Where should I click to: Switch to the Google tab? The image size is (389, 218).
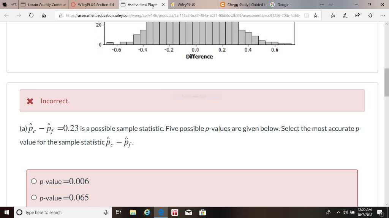(293, 5)
